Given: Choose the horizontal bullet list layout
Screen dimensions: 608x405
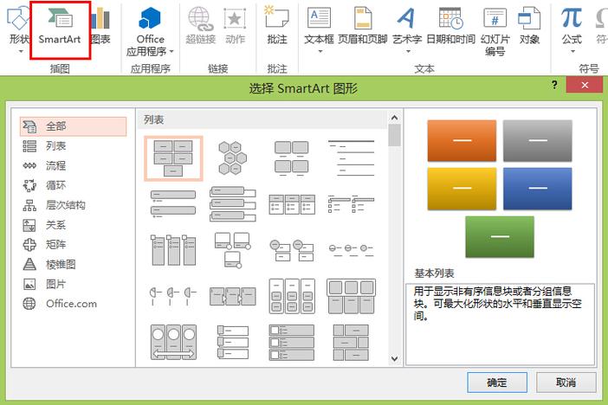Looking at the screenshot, I should (292, 204).
